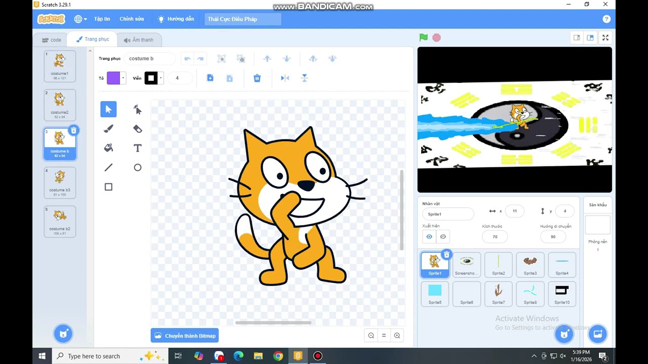This screenshot has height=364, width=648.
Task: Edit sprite name Sprite1 field
Action: coord(448,214)
